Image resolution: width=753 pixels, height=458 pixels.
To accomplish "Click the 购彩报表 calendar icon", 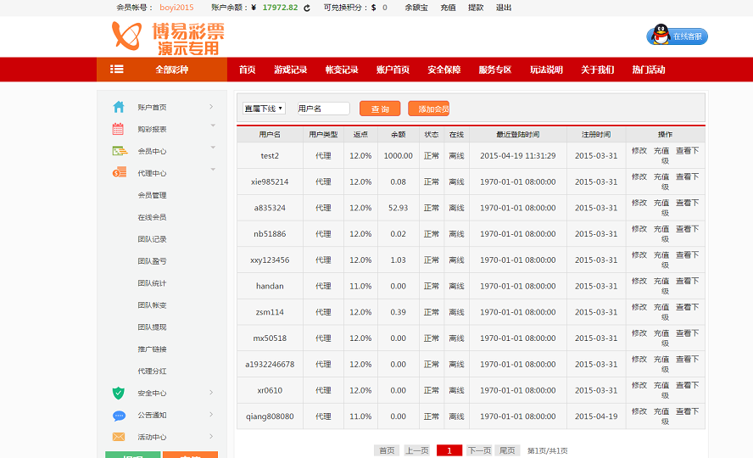I will click(x=119, y=129).
